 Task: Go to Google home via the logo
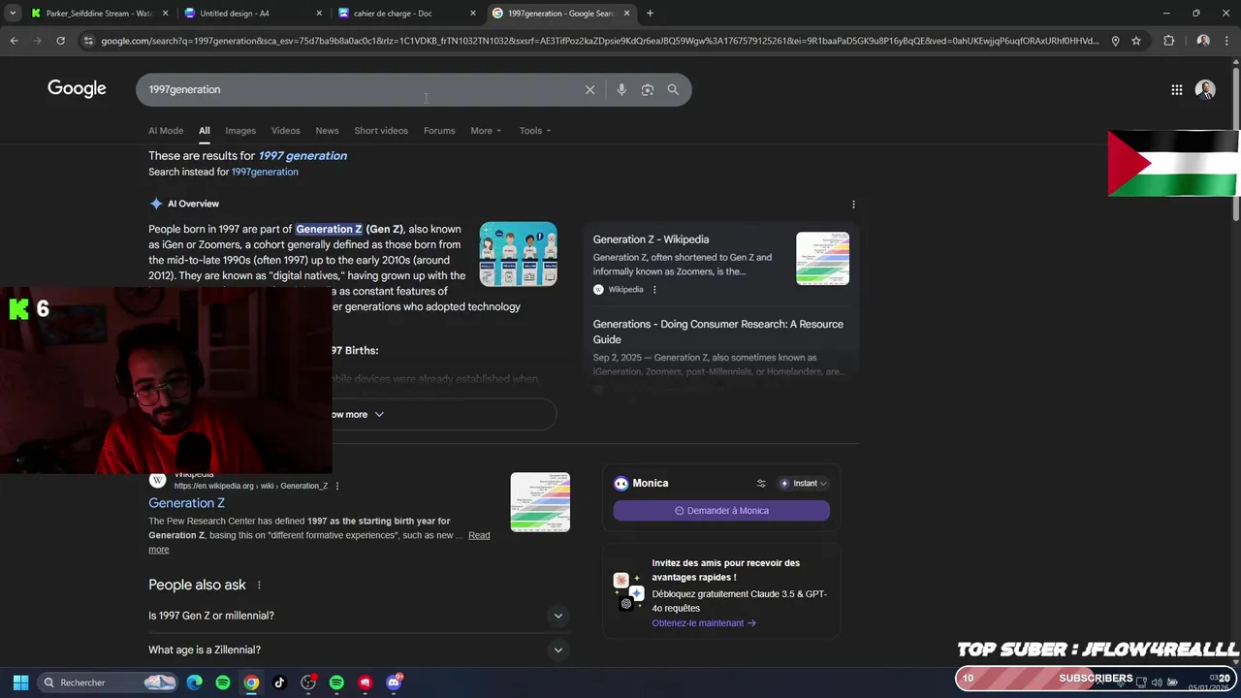coord(77,88)
